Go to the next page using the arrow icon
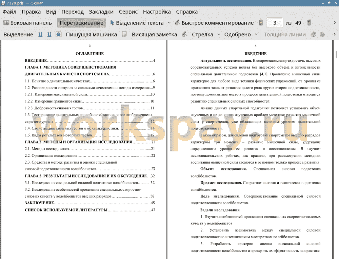This screenshot has height=259, width=339. (309, 23)
